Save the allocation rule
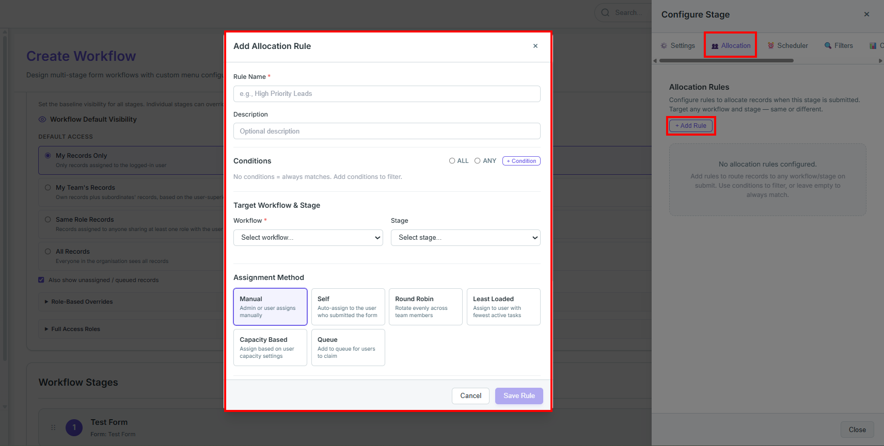The image size is (884, 446). click(x=519, y=396)
